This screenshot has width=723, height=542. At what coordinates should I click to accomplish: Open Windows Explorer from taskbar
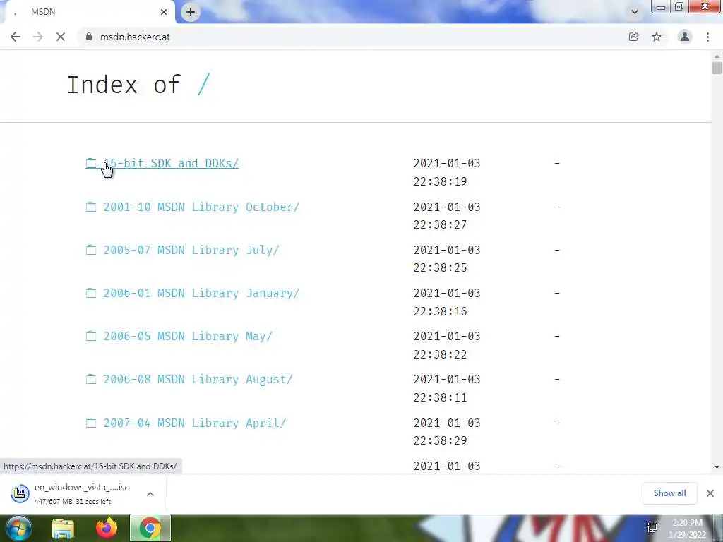click(63, 529)
